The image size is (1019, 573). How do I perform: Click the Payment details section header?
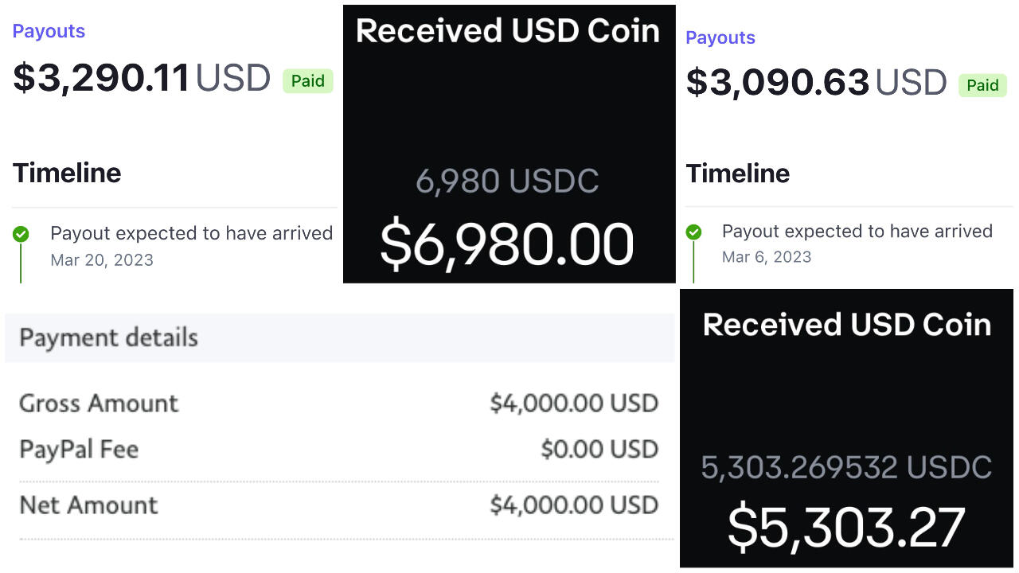click(109, 337)
